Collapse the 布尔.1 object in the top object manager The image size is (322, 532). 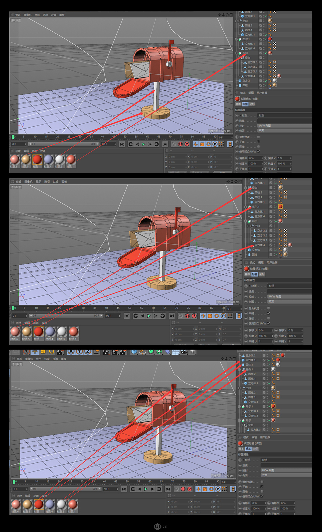tap(236, 39)
